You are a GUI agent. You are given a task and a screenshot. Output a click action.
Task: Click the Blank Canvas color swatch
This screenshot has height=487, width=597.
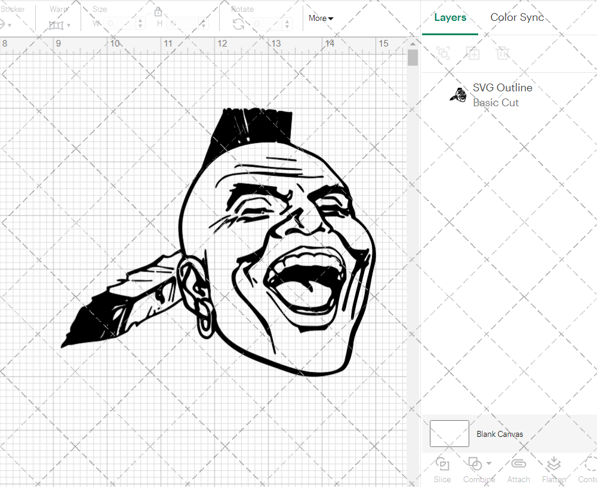coord(449,434)
